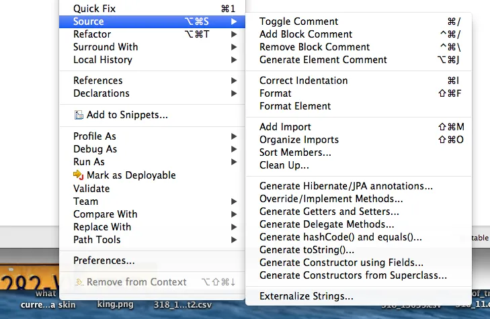490x319 pixels.
Task: Click Add Import
Action: (285, 127)
